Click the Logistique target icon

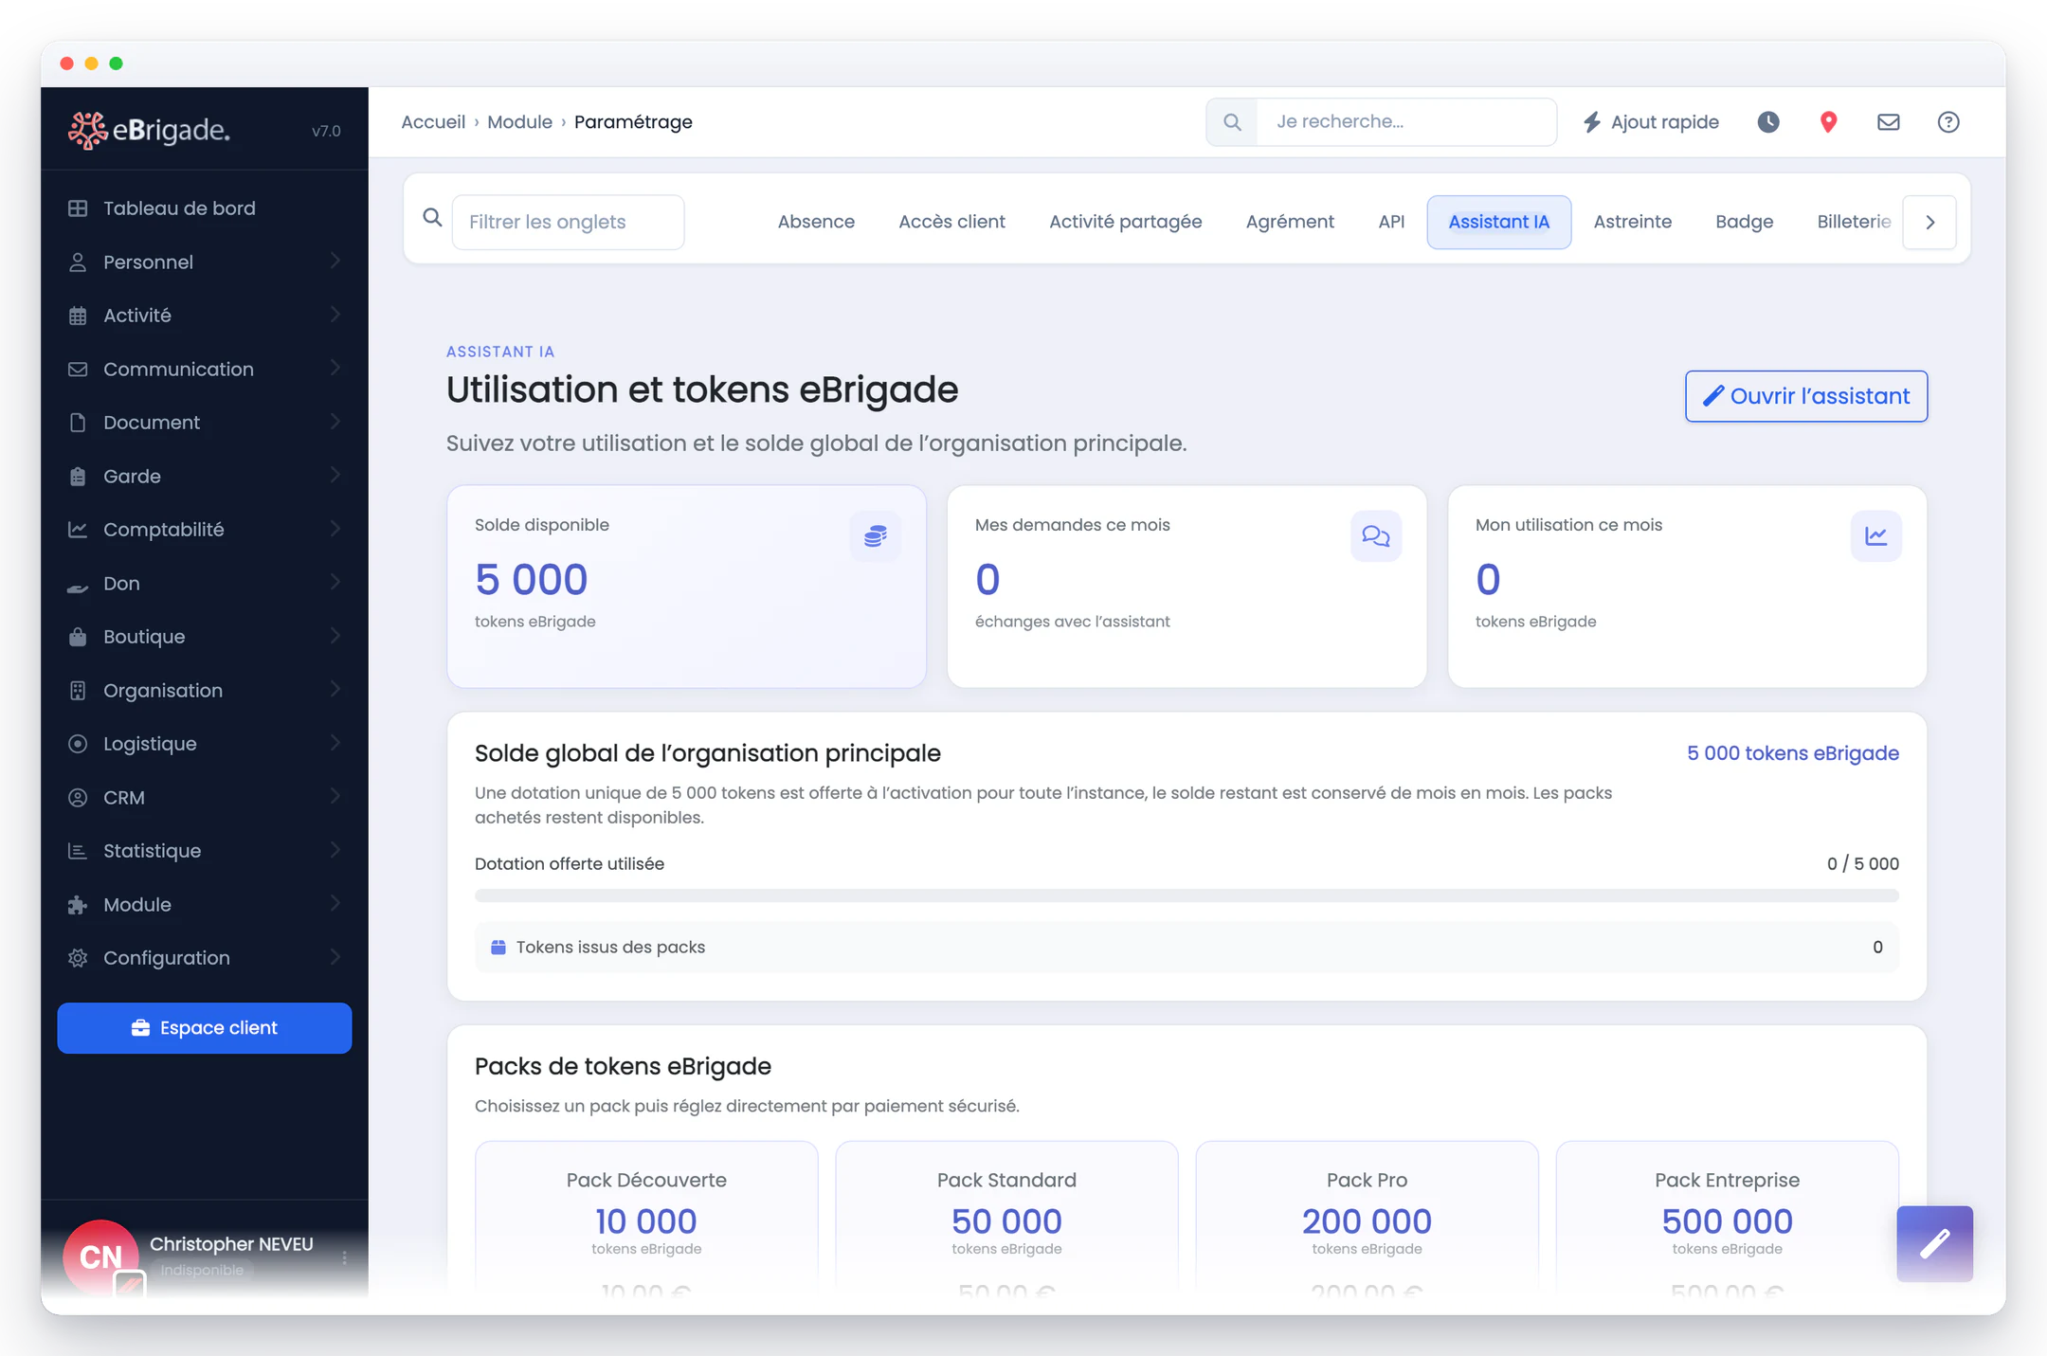[x=78, y=744]
